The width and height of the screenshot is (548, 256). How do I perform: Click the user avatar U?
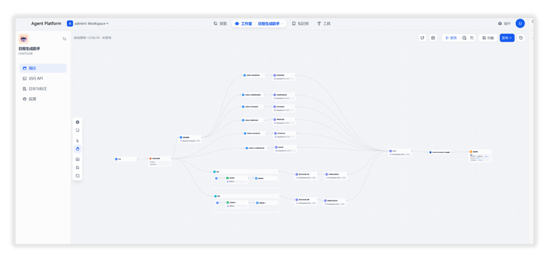point(520,23)
